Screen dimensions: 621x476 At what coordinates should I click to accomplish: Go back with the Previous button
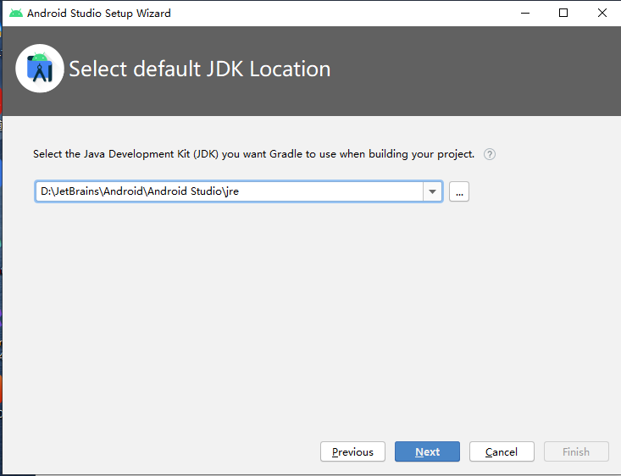pos(352,451)
